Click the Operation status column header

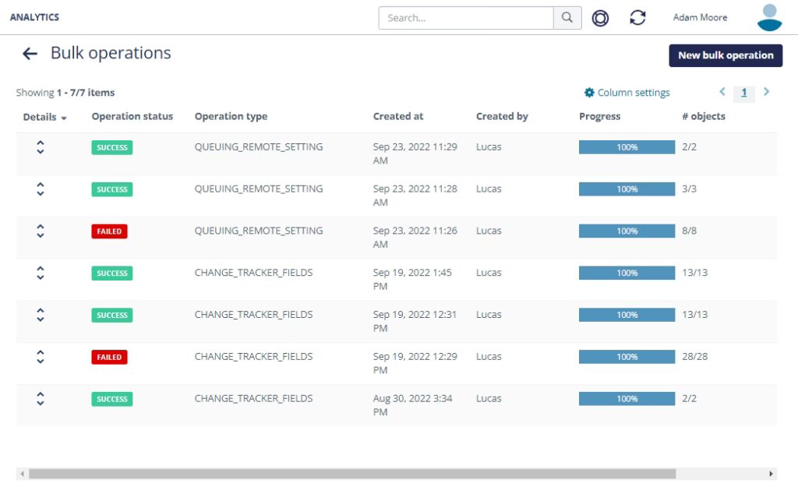point(132,116)
